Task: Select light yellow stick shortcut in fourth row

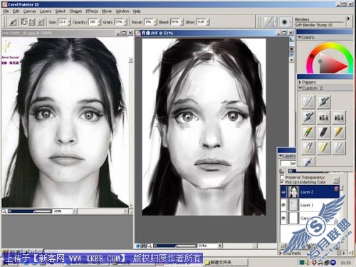Action: (323, 147)
